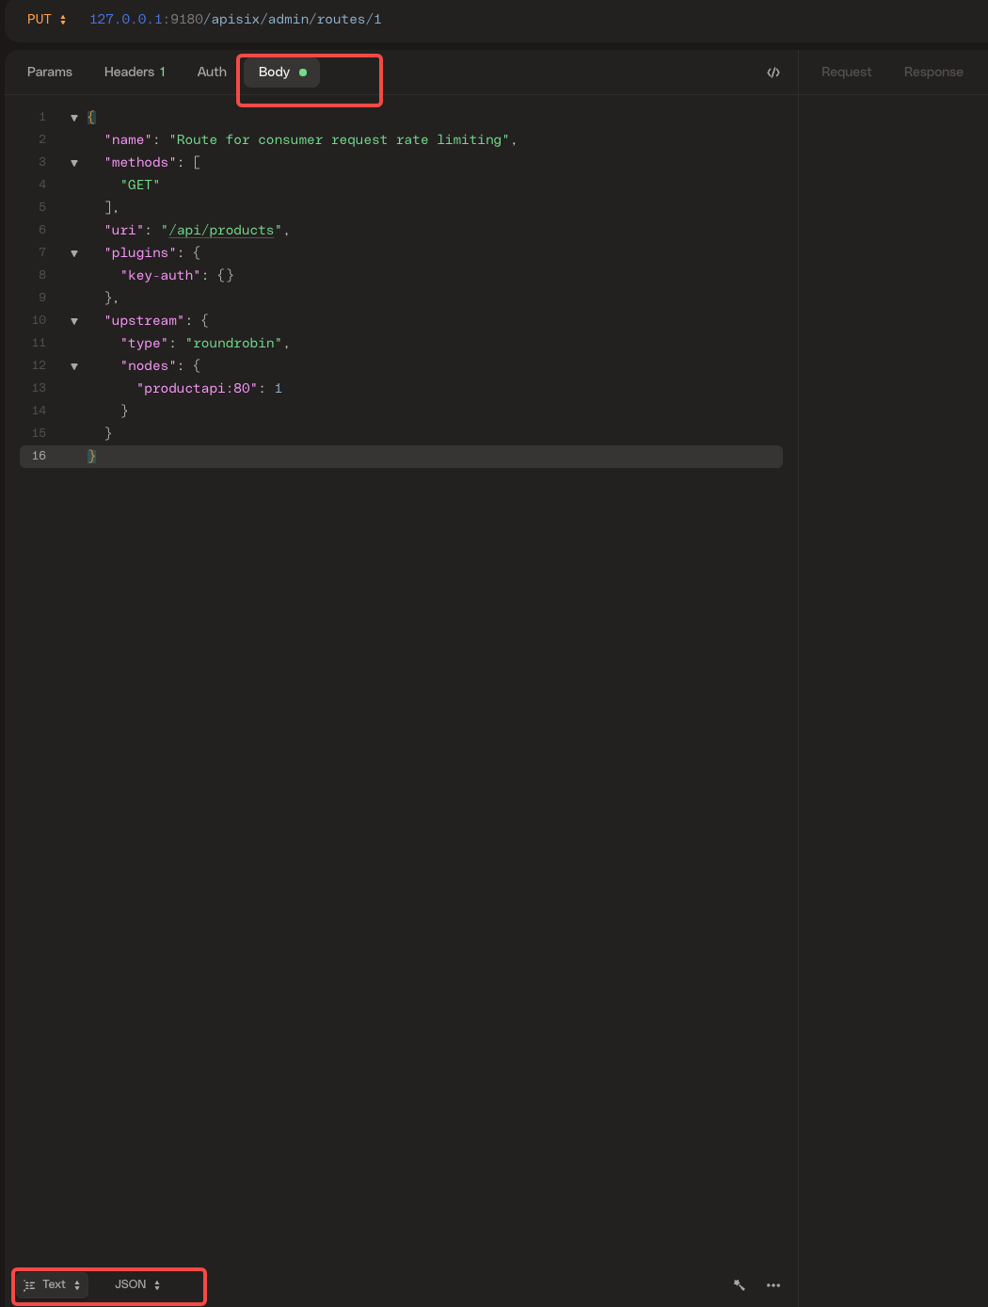Screen dimensions: 988x1307
Task: Click the "name" key on line 2
Action: click(128, 140)
